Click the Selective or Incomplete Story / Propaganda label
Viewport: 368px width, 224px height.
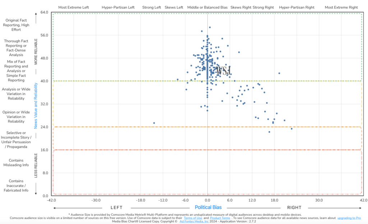16,140
